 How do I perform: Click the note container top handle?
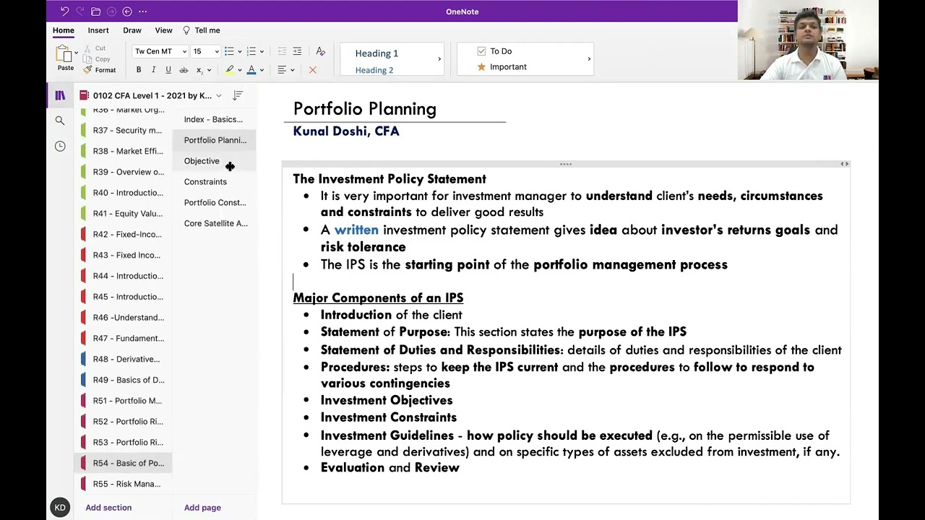(x=566, y=164)
